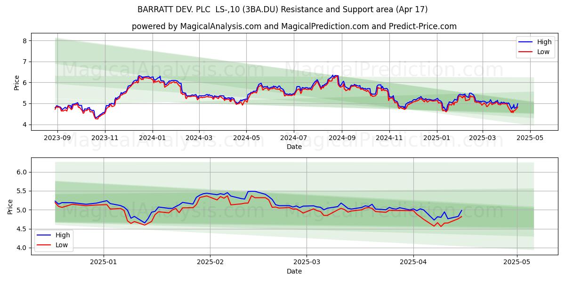Screen dimensions: 565x282
Task: Click the '2024-03' date tick label
Action: 199,138
